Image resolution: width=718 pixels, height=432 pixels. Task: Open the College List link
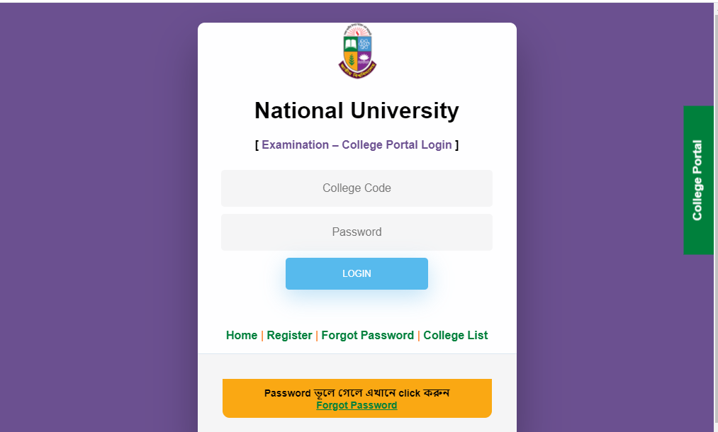click(x=456, y=336)
